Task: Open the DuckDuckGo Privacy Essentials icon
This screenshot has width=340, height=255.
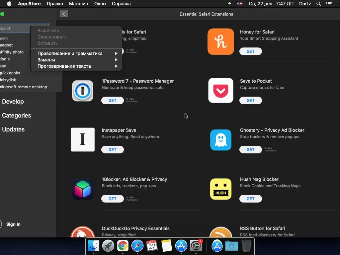Action: coord(83,232)
